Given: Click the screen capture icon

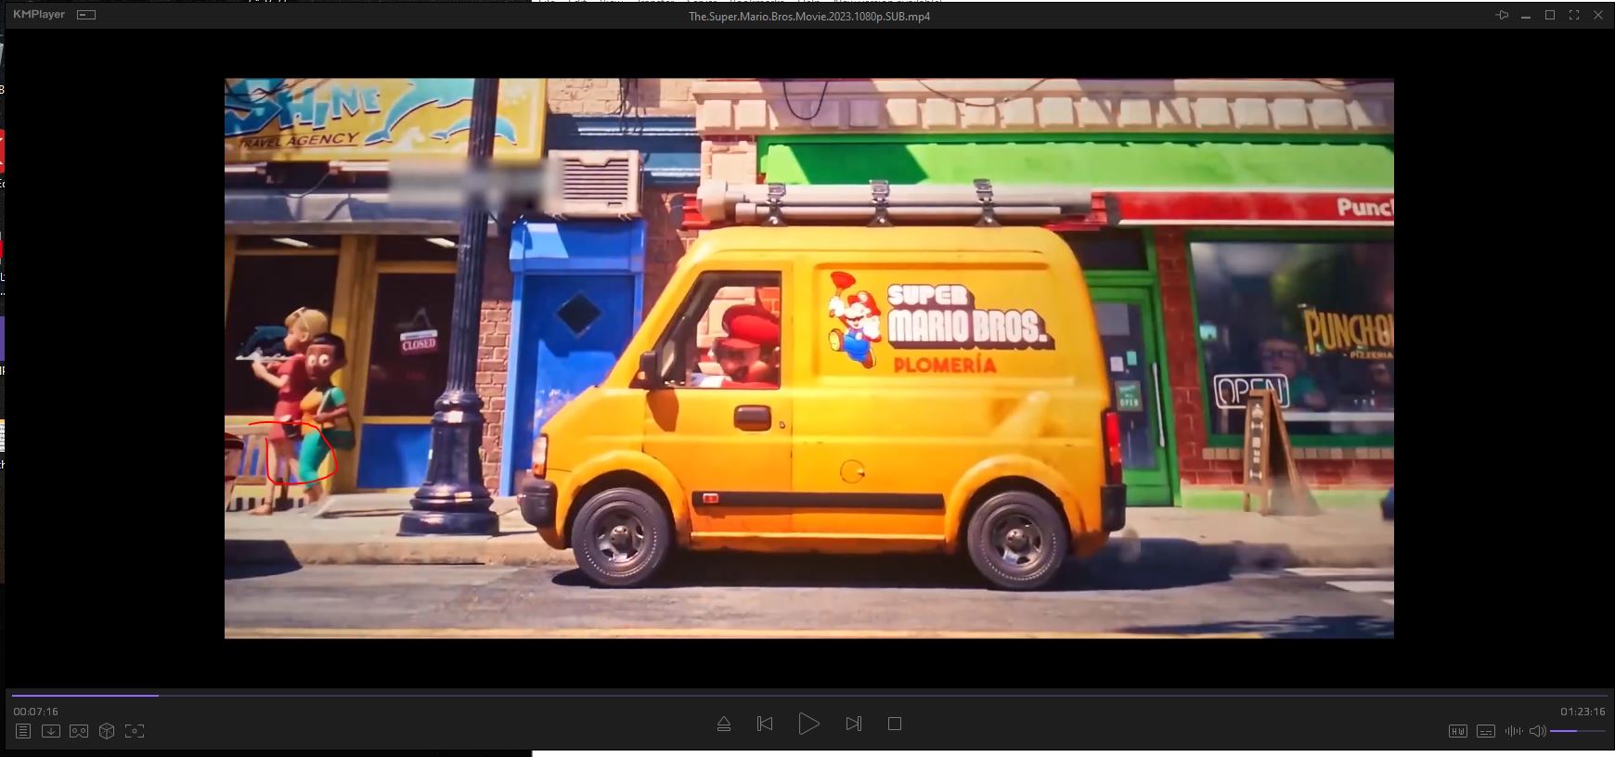Looking at the screenshot, I should 135,731.
